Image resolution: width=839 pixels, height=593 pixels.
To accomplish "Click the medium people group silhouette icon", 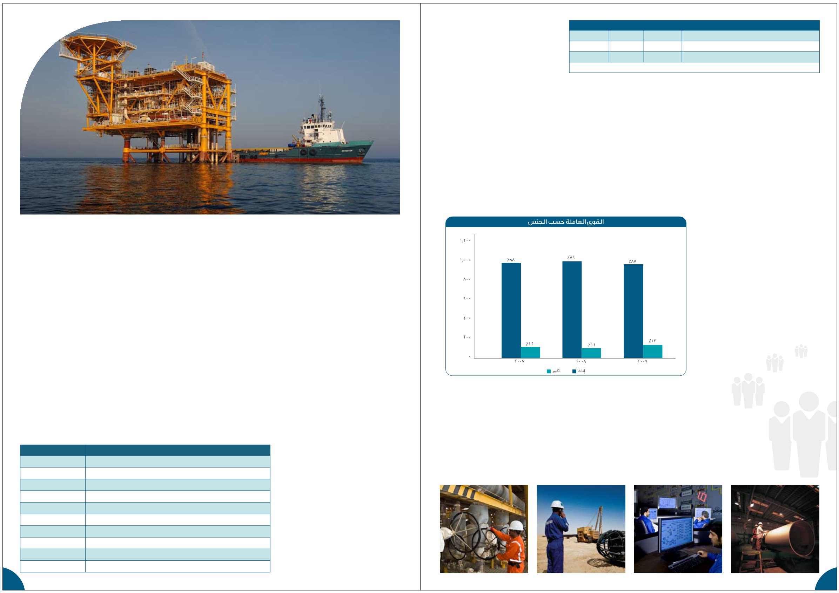I will point(748,390).
